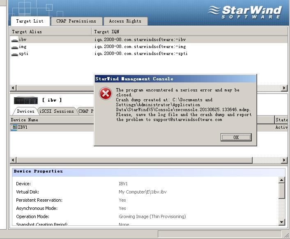The image size is (290, 239).
Task: Select iqn.2008-08.com.starwindsoftware:-img text
Action: [x=140, y=46]
